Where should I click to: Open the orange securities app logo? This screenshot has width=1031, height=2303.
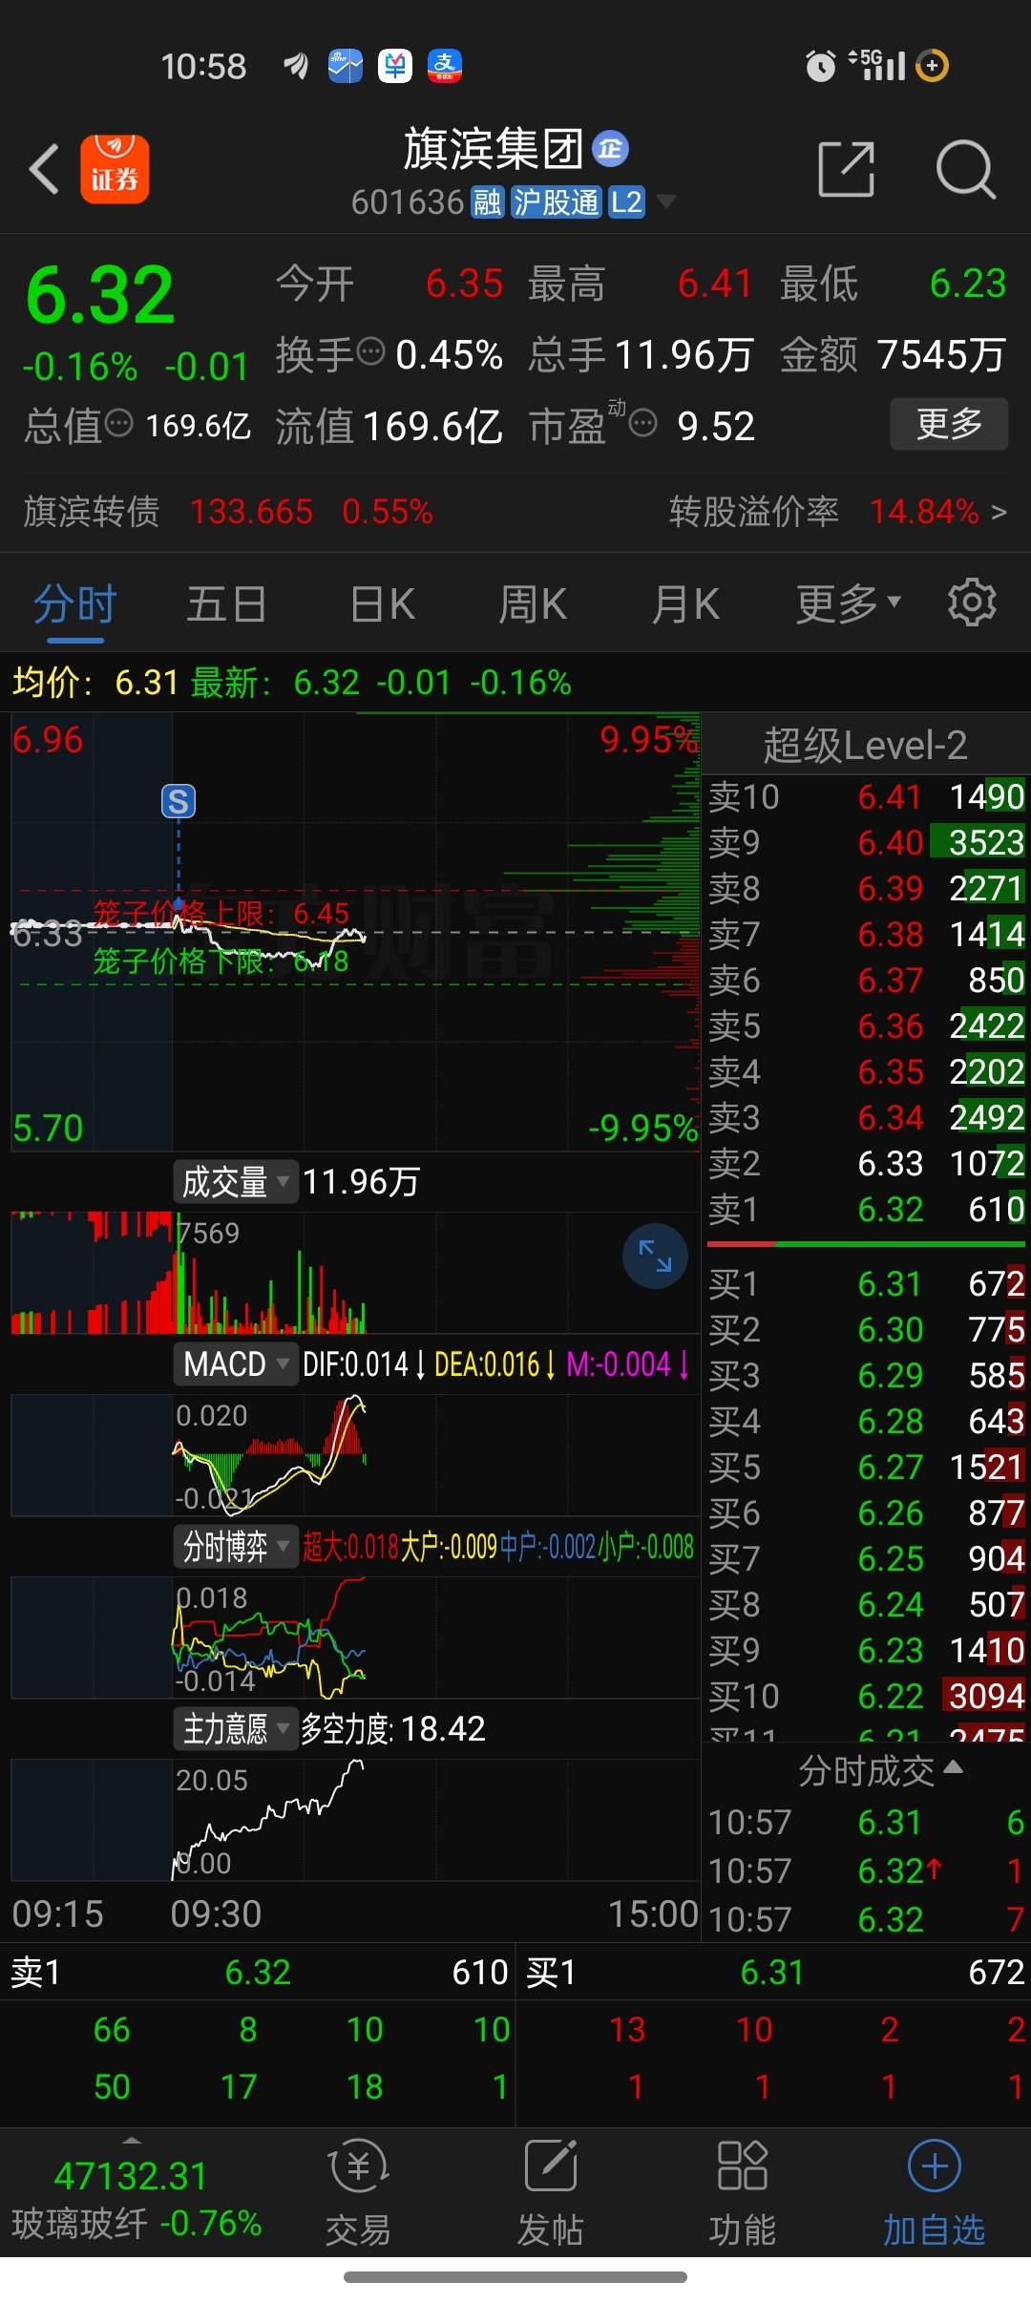point(115,169)
